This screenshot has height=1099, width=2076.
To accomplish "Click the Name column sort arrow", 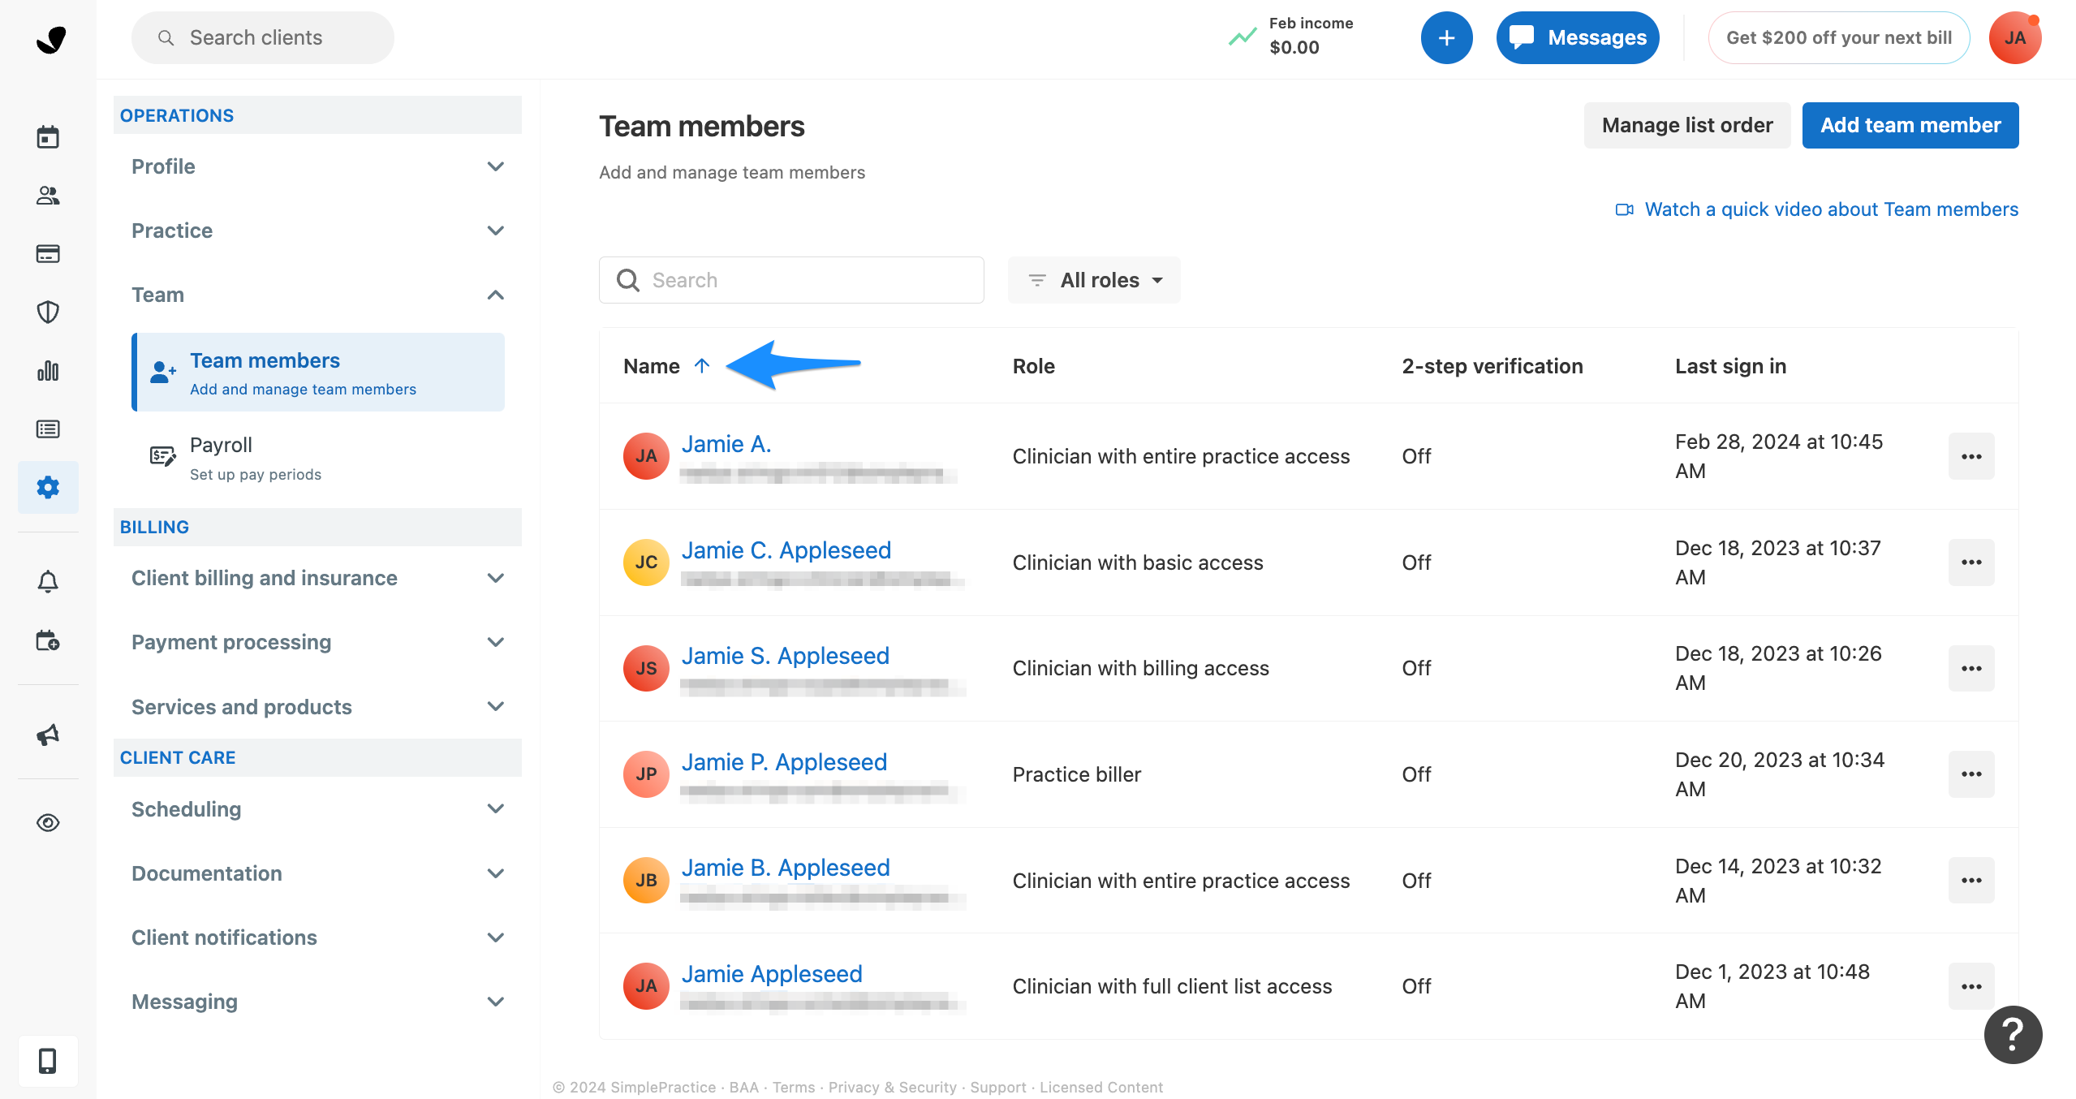I will pyautogui.click(x=702, y=366).
